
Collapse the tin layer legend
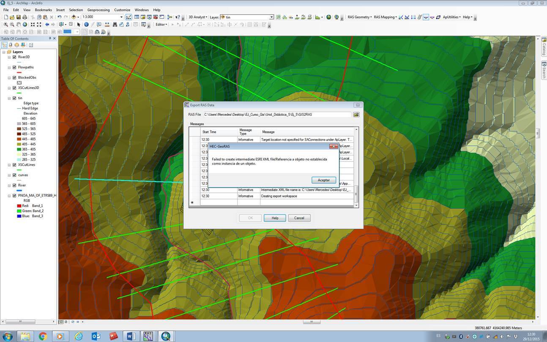(x=9, y=98)
